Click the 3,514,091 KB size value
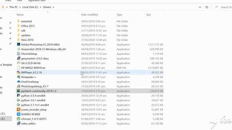232x130 pixels. pyautogui.click(x=155, y=68)
